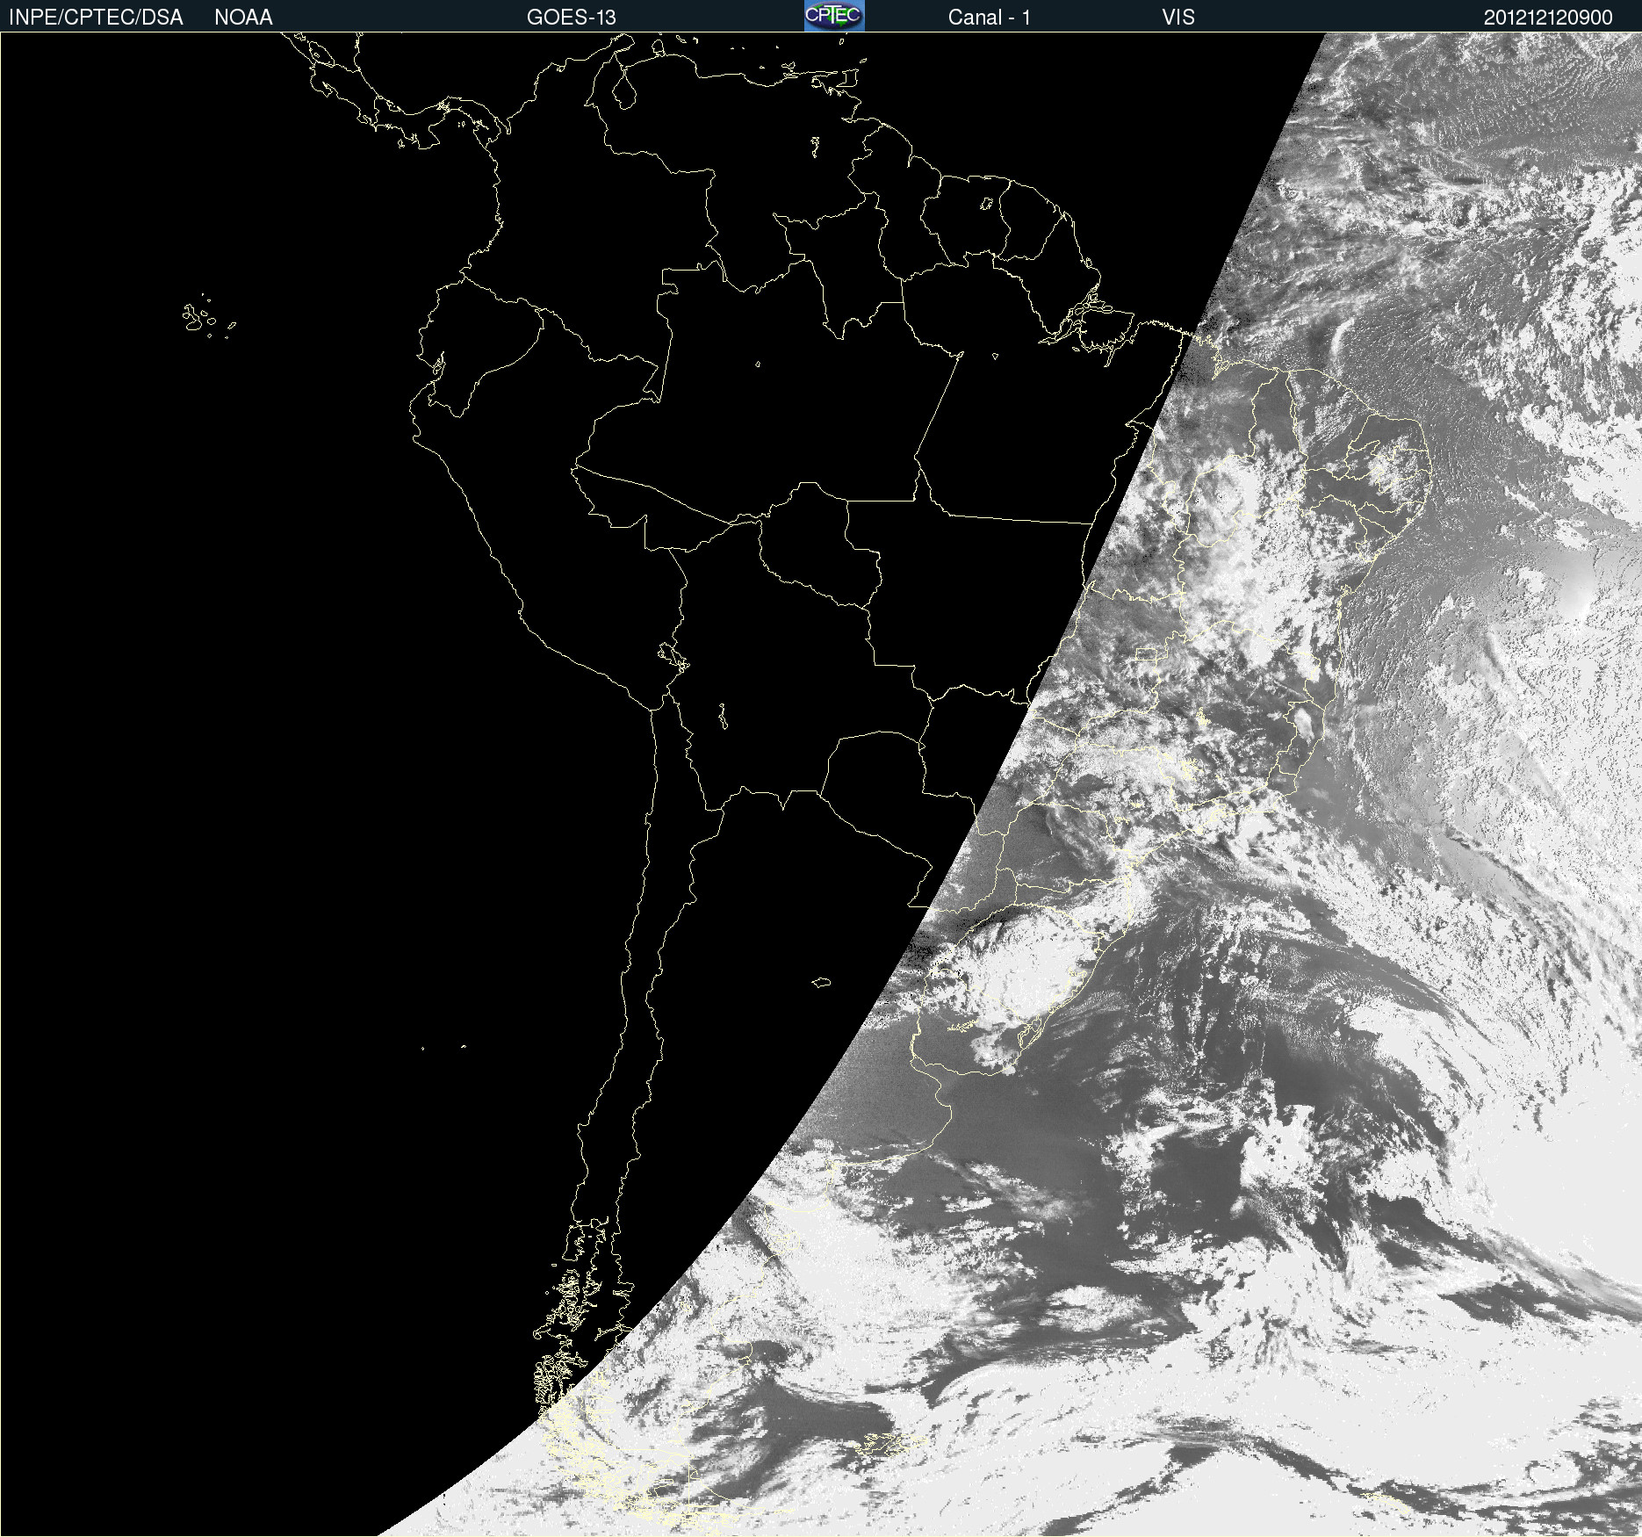
Task: Click the VIS channel label
Action: pyautogui.click(x=1178, y=18)
